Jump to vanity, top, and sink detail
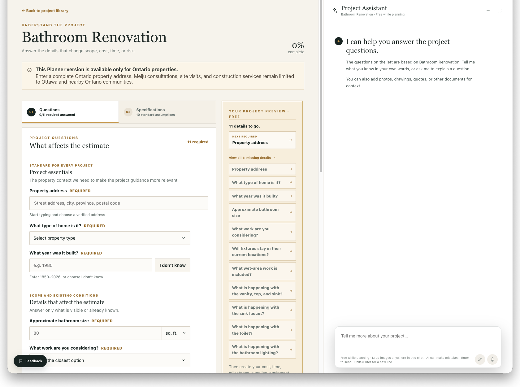The width and height of the screenshot is (520, 387). [262, 291]
